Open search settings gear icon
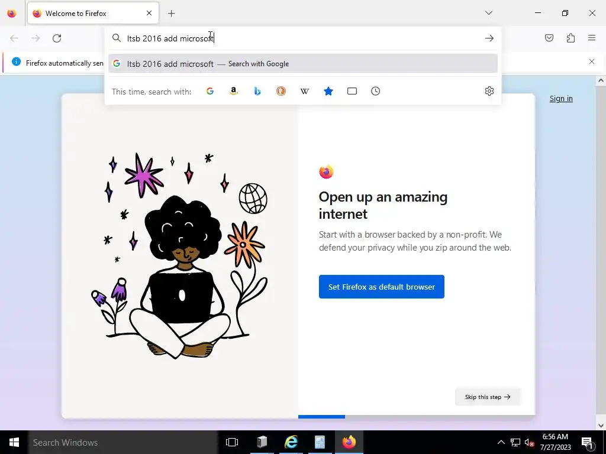The height and width of the screenshot is (454, 606). 489,91
